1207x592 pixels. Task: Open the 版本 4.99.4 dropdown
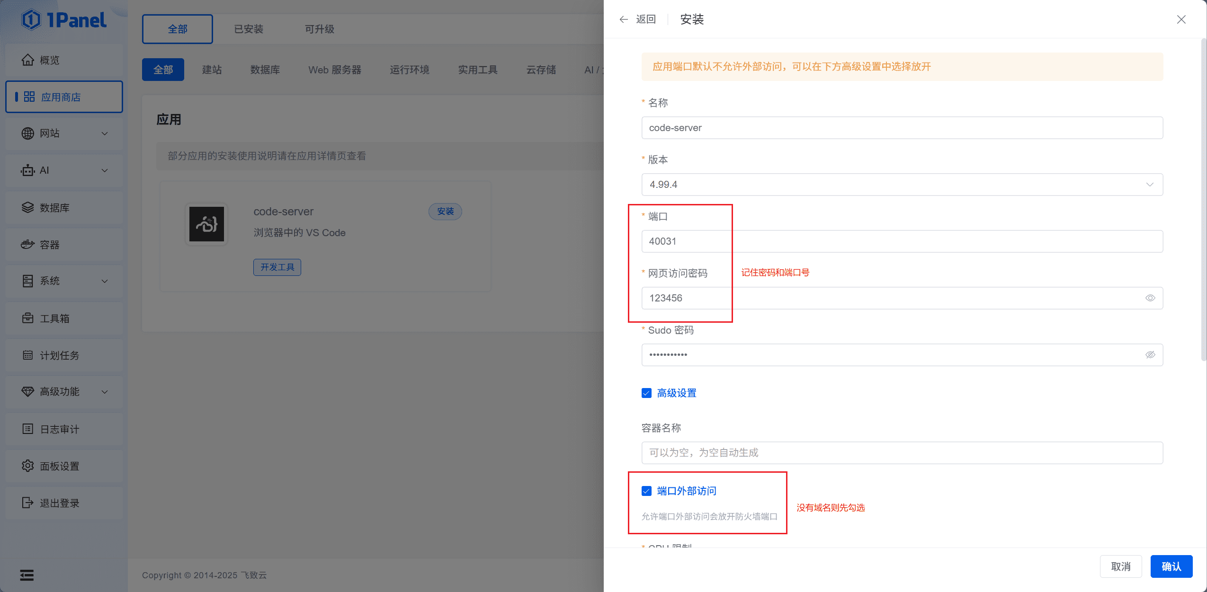coord(902,185)
